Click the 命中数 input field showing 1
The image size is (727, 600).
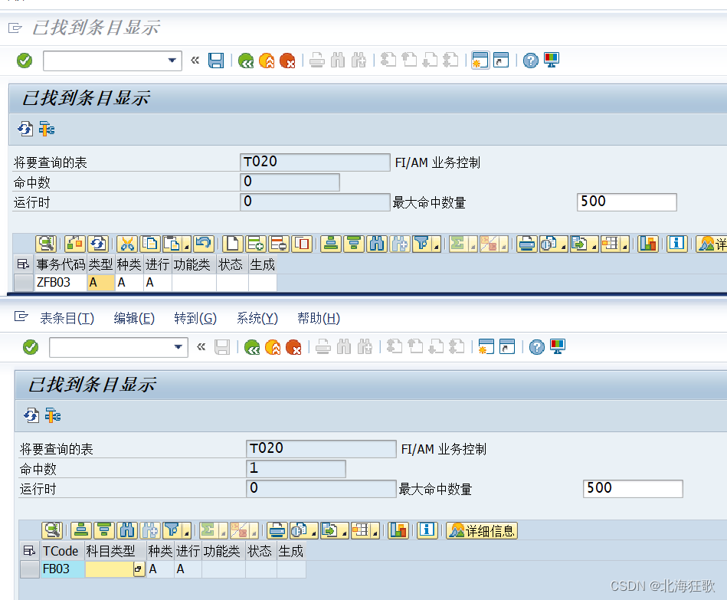[296, 468]
